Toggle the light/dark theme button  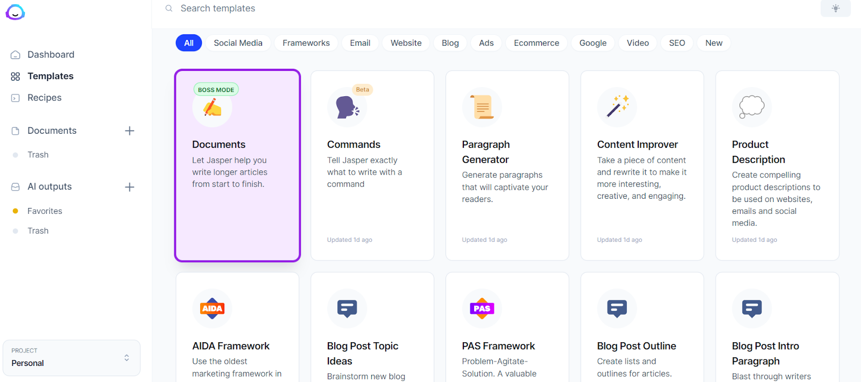tap(835, 9)
